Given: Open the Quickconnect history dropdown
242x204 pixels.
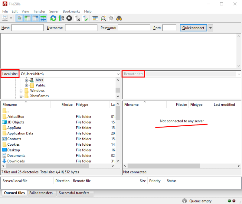Looking at the screenshot, I should pyautogui.click(x=211, y=28).
